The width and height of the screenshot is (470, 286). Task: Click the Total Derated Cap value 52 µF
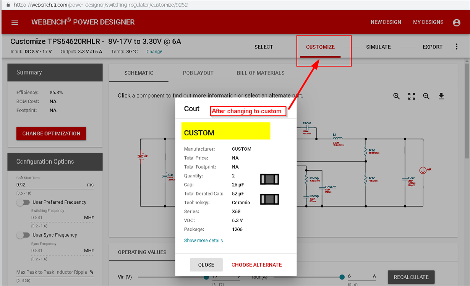click(x=238, y=194)
